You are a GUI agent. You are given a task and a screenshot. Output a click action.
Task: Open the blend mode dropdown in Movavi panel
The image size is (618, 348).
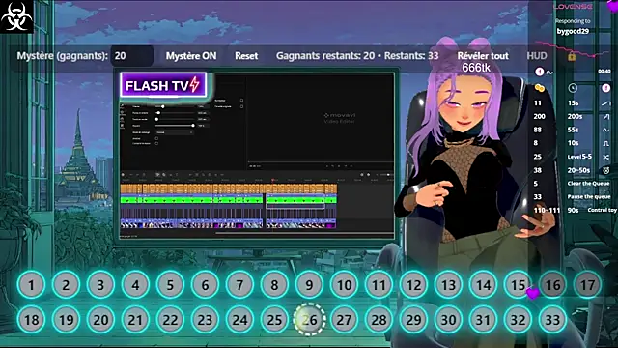pos(175,132)
